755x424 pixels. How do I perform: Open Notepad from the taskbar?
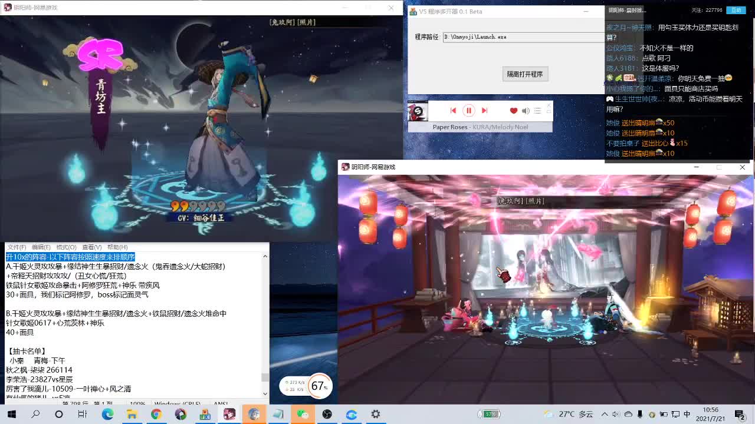click(x=278, y=414)
